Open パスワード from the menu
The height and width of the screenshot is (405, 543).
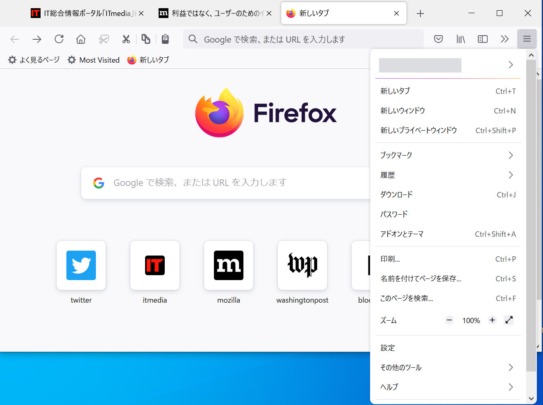tap(448, 214)
